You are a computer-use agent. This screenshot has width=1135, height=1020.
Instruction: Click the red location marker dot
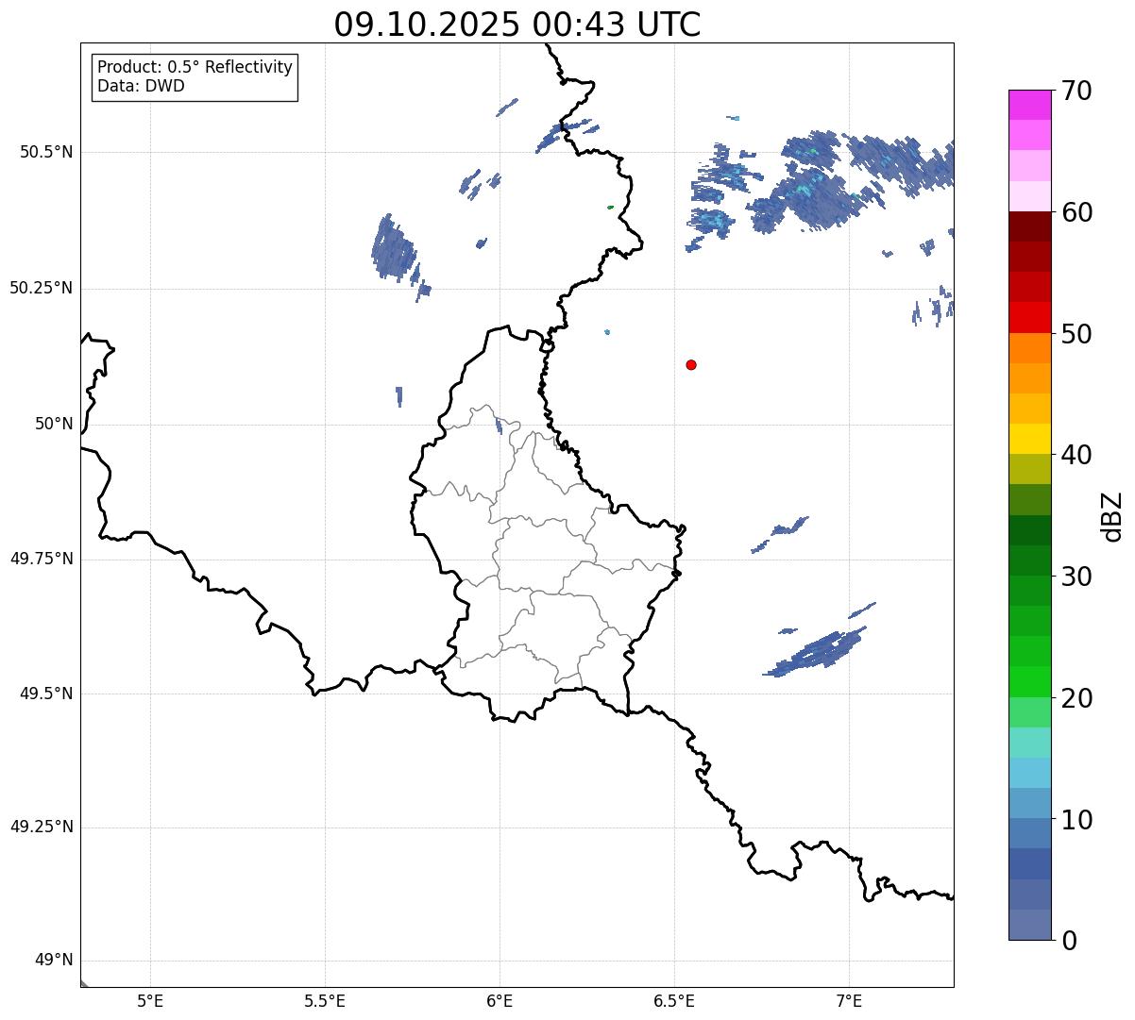[x=691, y=364]
